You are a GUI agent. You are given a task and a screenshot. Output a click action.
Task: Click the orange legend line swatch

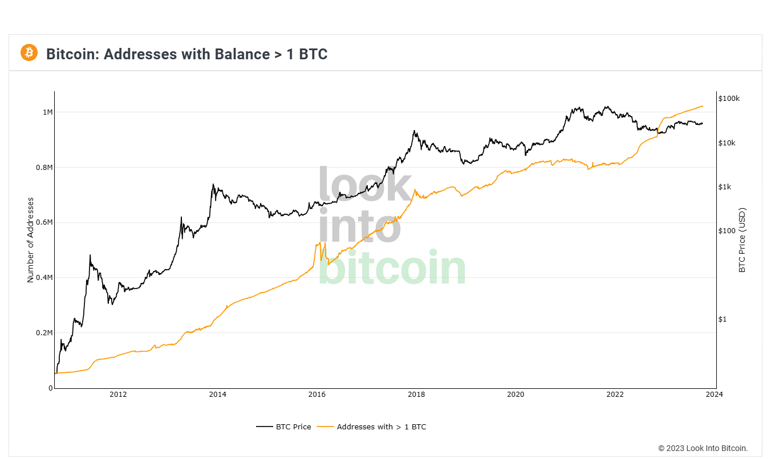click(x=325, y=426)
